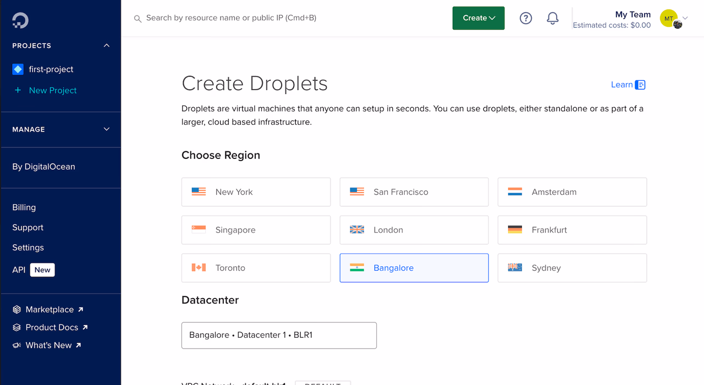Click the first-project diamond icon
Screen dimensions: 704x385
click(18, 69)
